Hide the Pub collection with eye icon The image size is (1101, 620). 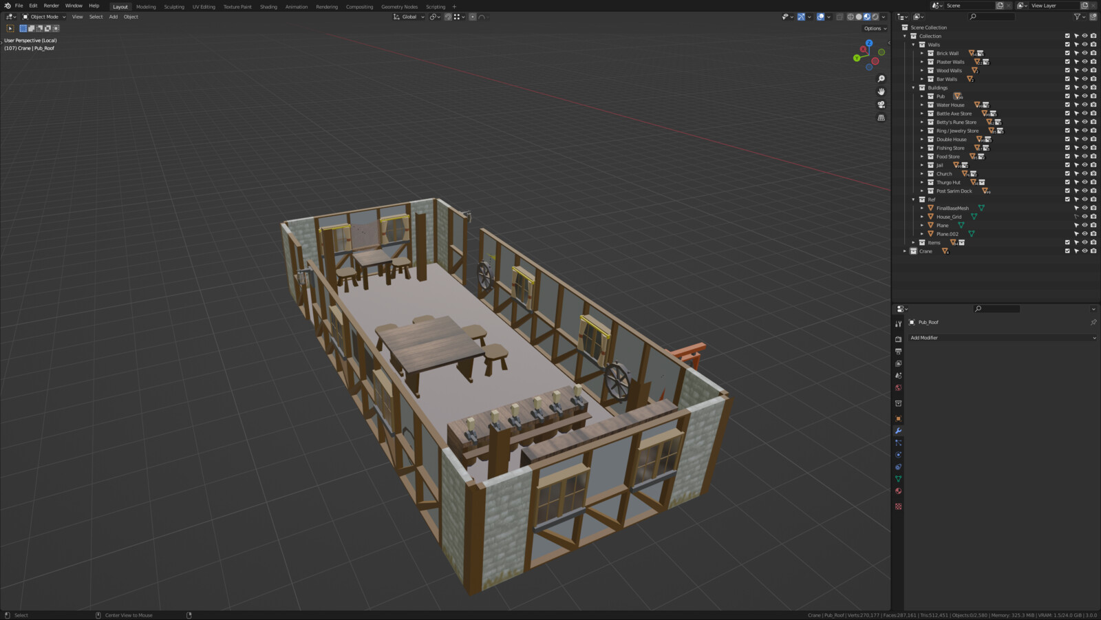1084,96
